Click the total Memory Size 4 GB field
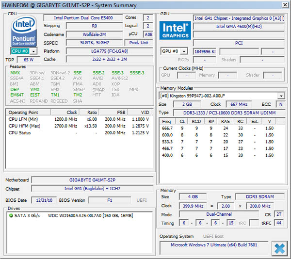 point(193,196)
